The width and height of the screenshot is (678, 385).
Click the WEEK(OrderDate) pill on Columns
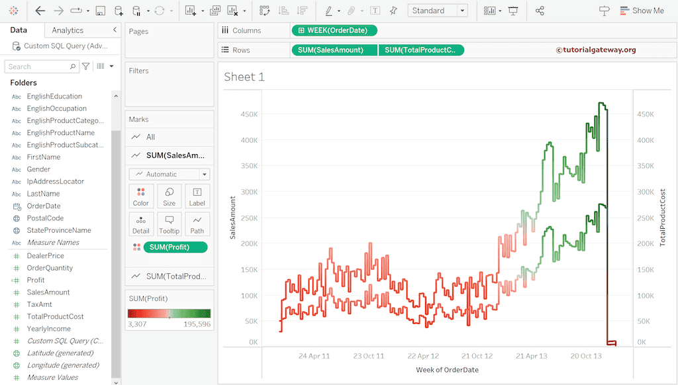(334, 30)
